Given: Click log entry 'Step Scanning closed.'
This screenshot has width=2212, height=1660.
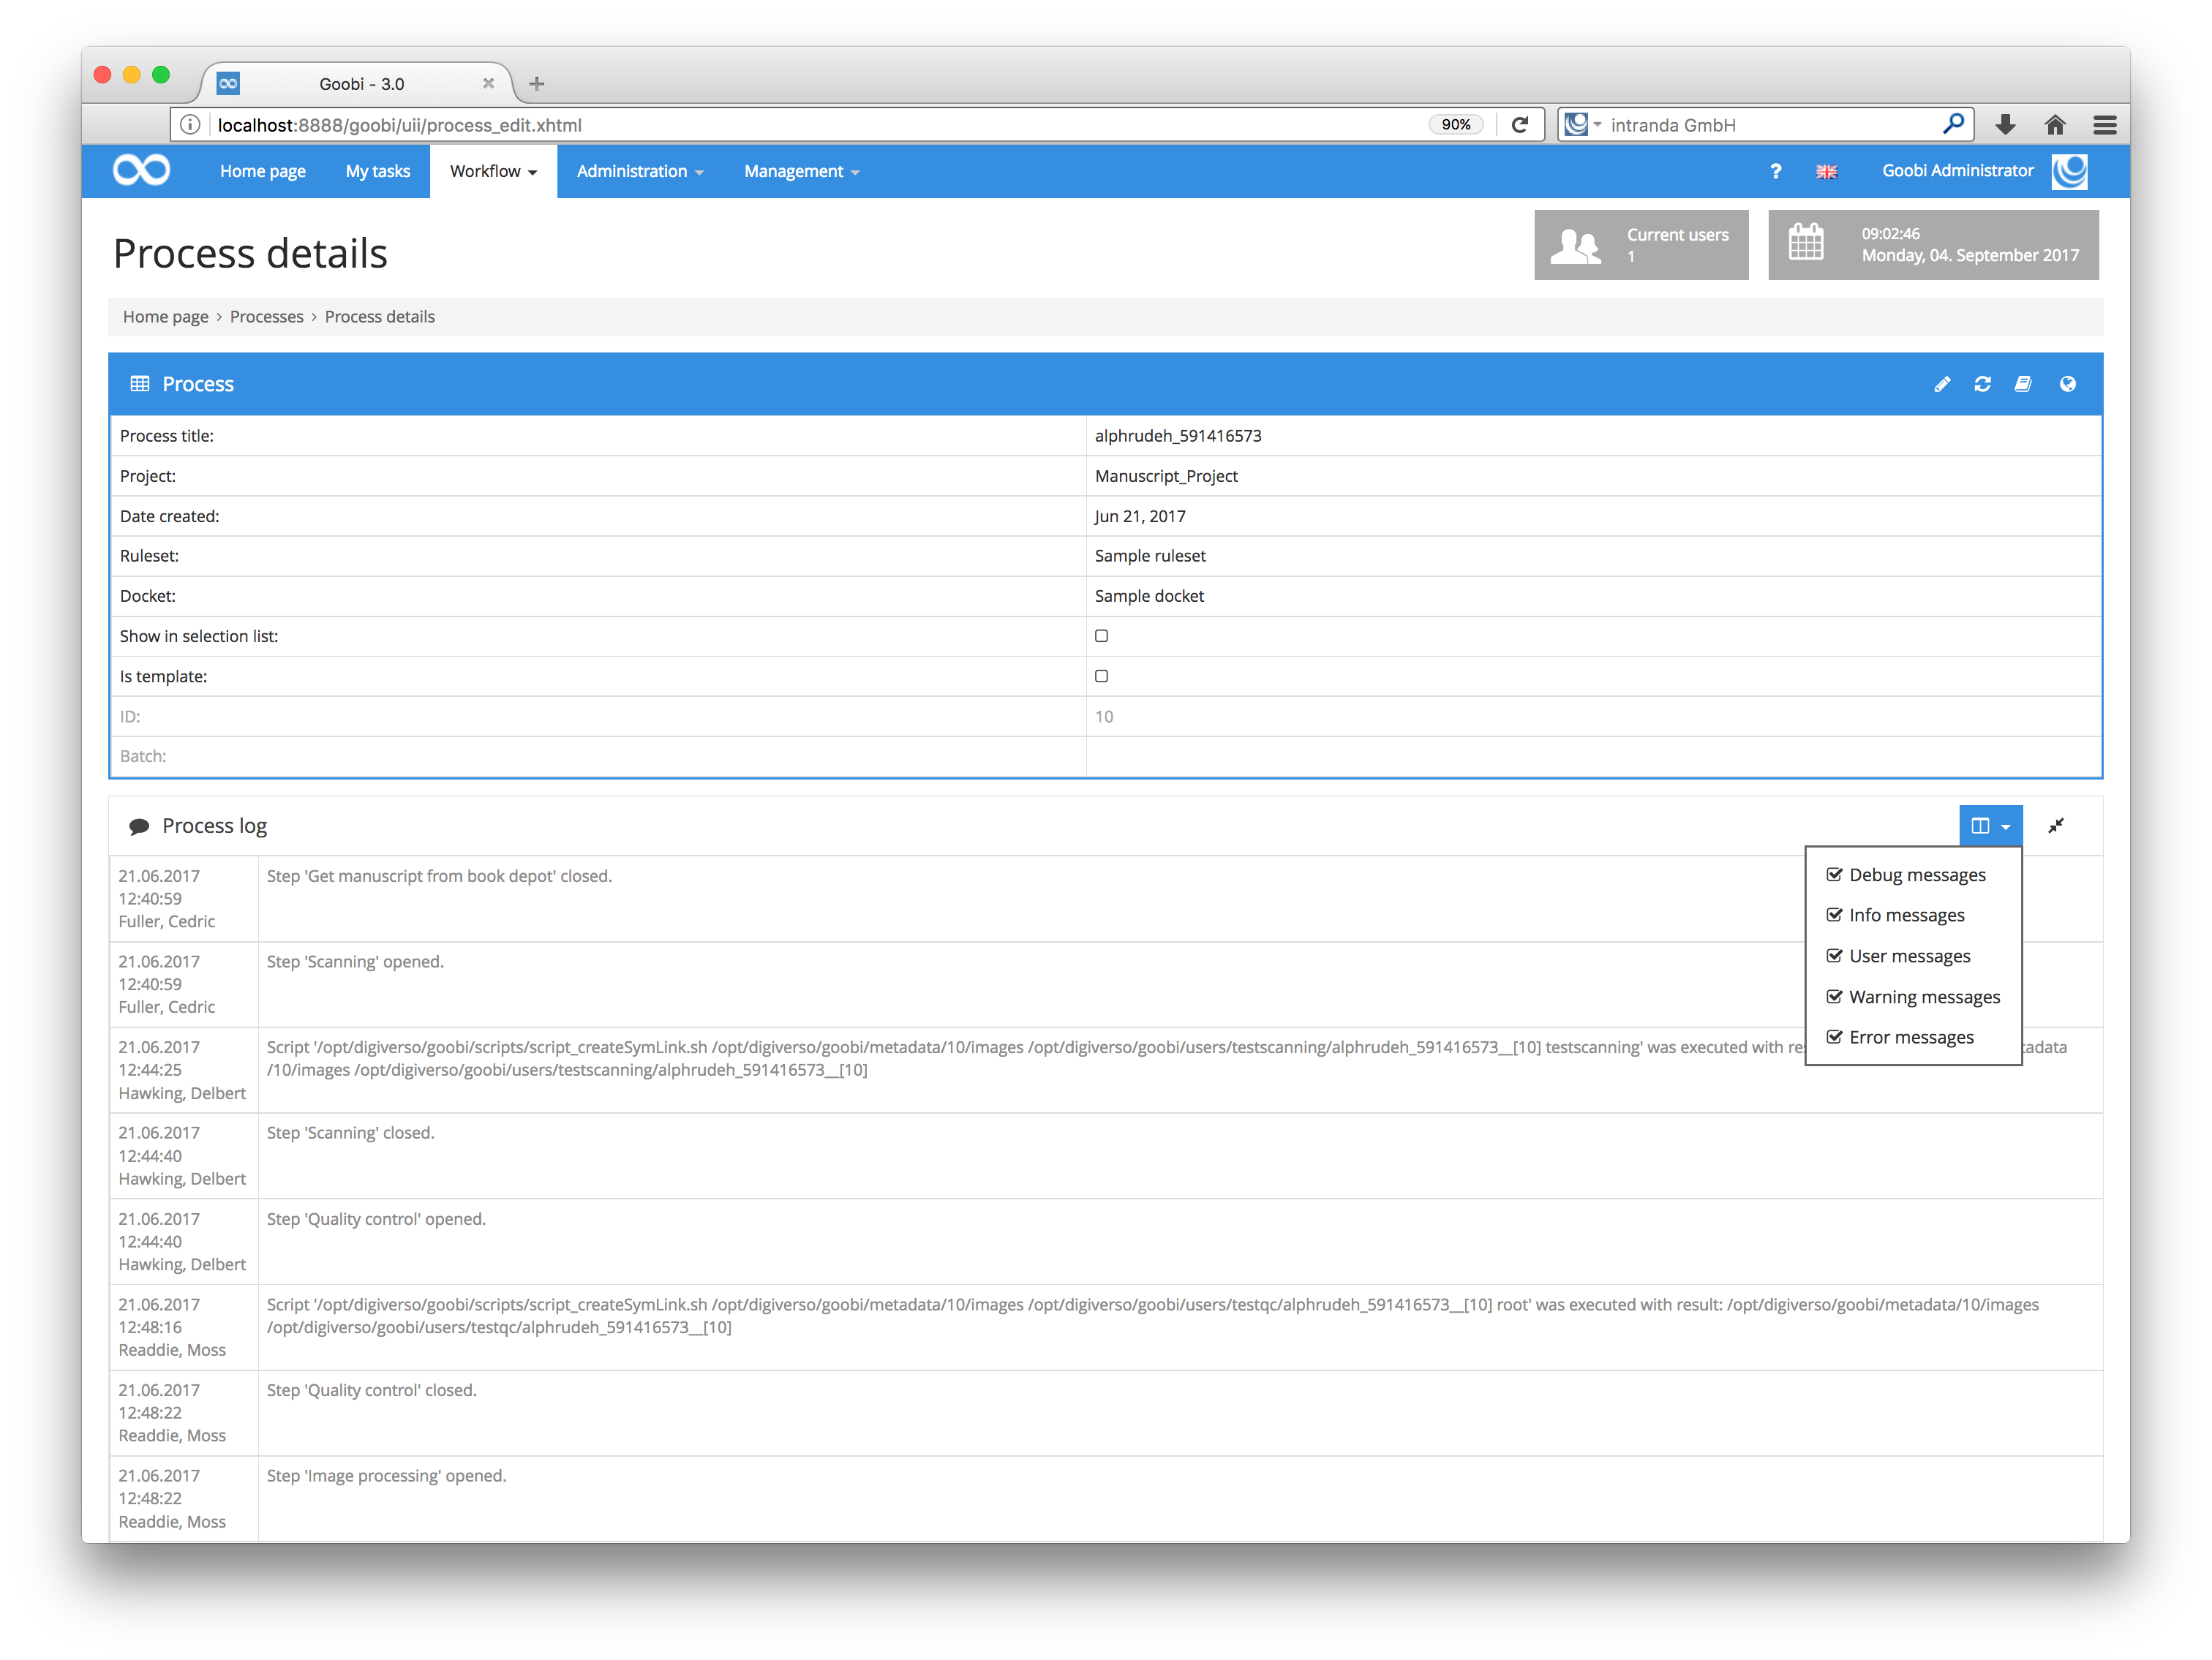Looking at the screenshot, I should pos(350,1133).
